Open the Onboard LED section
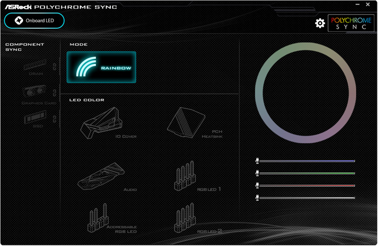378x246 pixels. 34,20
